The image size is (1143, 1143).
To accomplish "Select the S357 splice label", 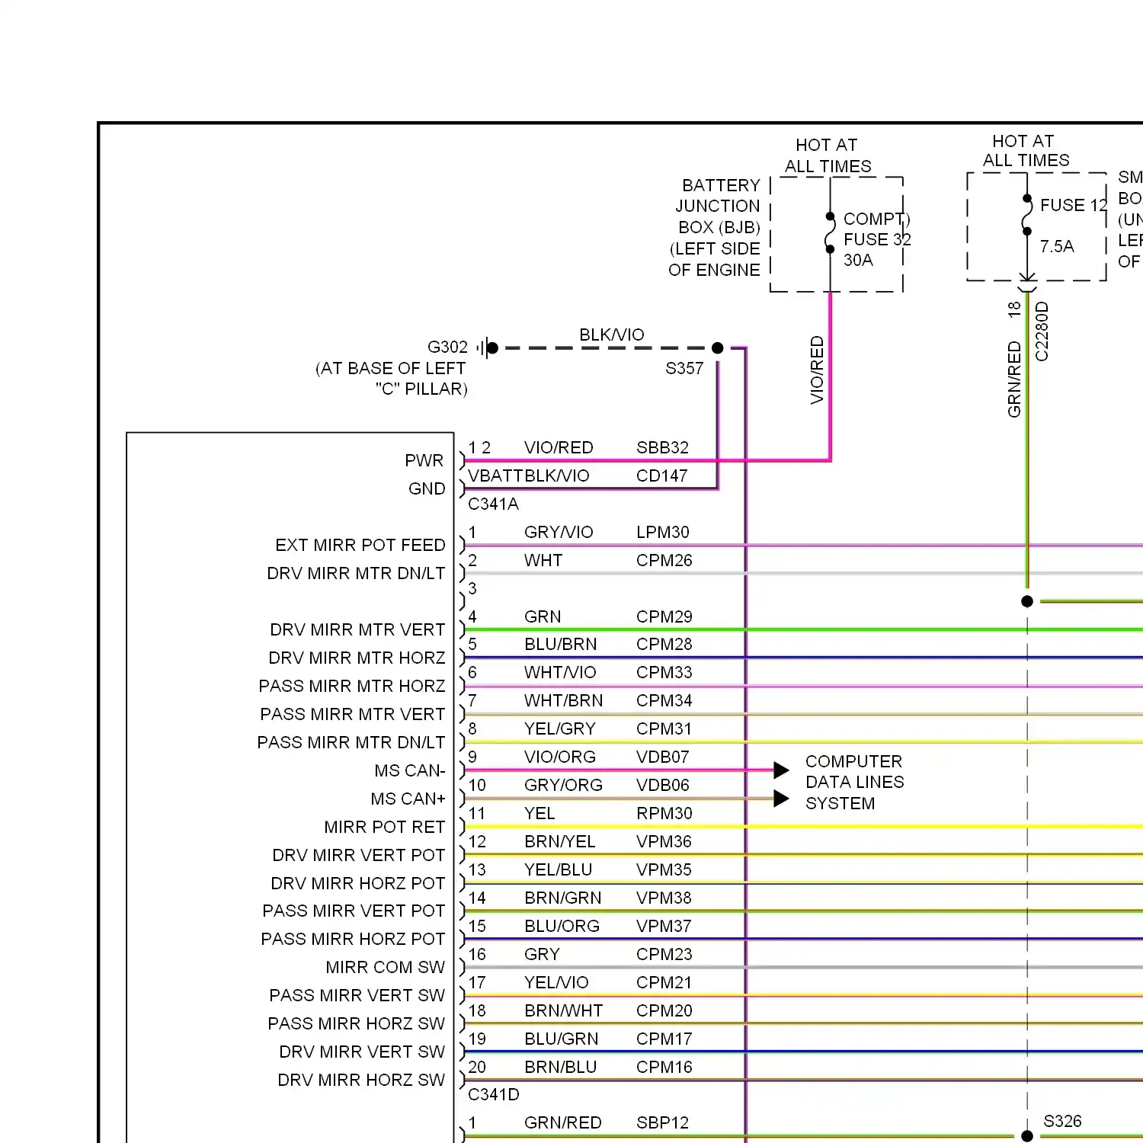I will (684, 369).
